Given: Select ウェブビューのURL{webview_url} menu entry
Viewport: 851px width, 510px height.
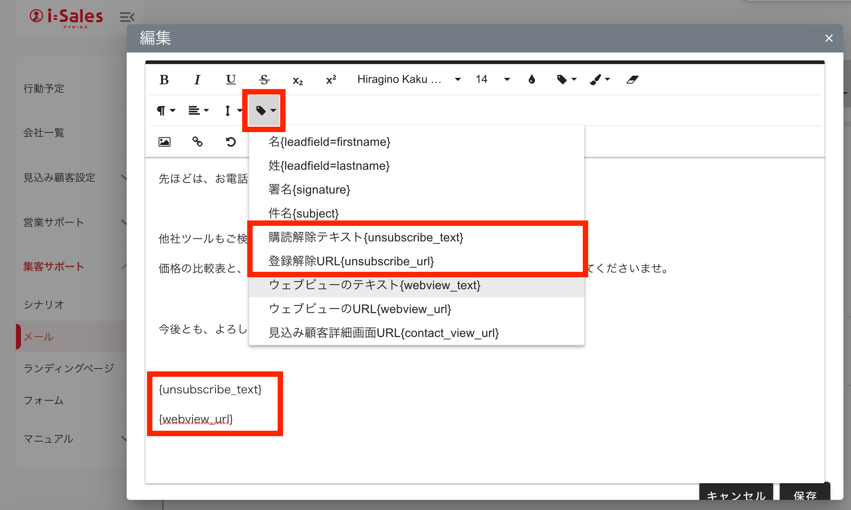Looking at the screenshot, I should (360, 309).
